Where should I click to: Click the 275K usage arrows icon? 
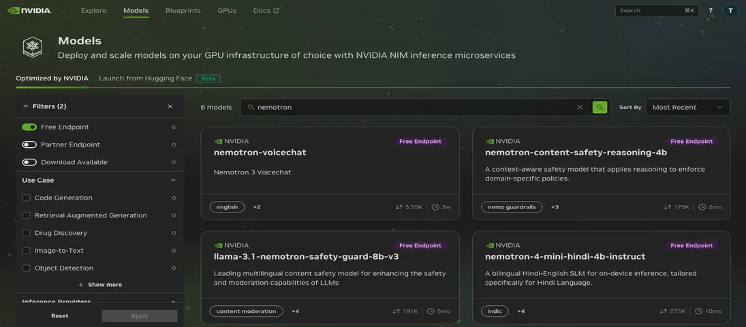(663, 311)
